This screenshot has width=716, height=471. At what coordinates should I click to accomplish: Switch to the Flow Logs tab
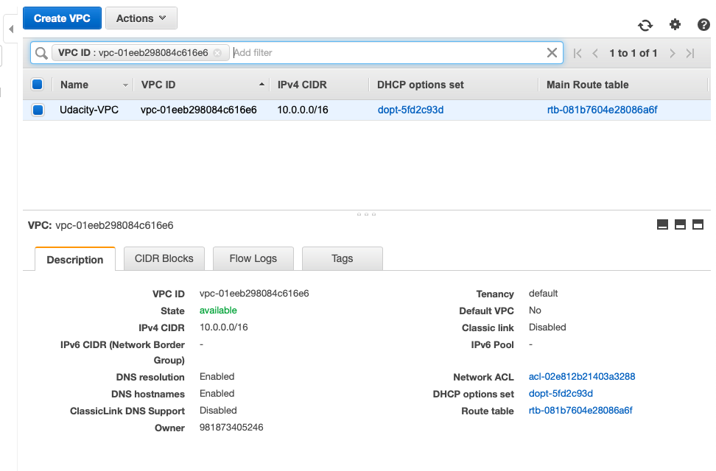pos(253,258)
